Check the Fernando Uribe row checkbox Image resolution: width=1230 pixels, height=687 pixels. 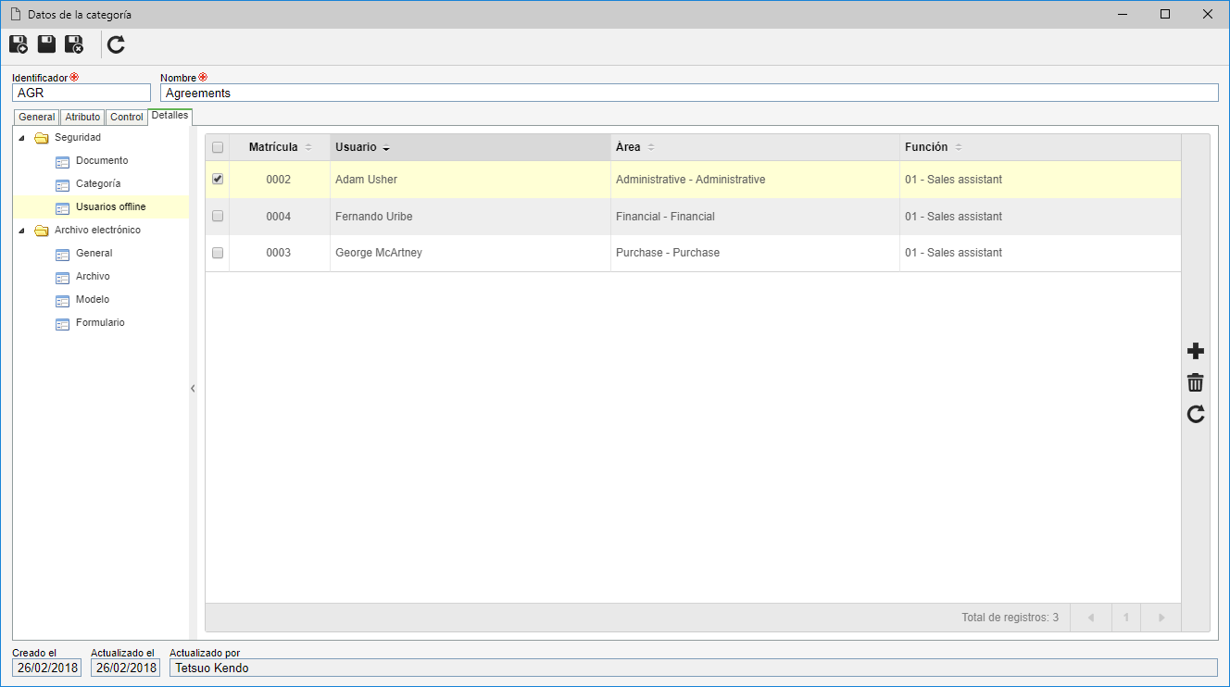coord(218,216)
